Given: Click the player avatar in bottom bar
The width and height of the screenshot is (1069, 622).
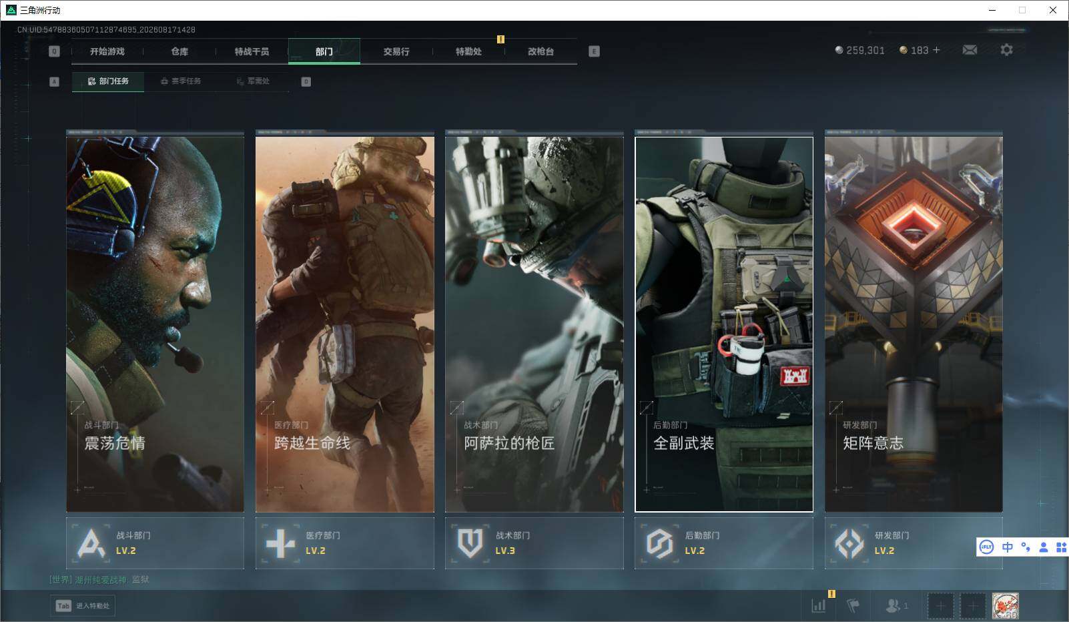Looking at the screenshot, I should [x=1006, y=606].
